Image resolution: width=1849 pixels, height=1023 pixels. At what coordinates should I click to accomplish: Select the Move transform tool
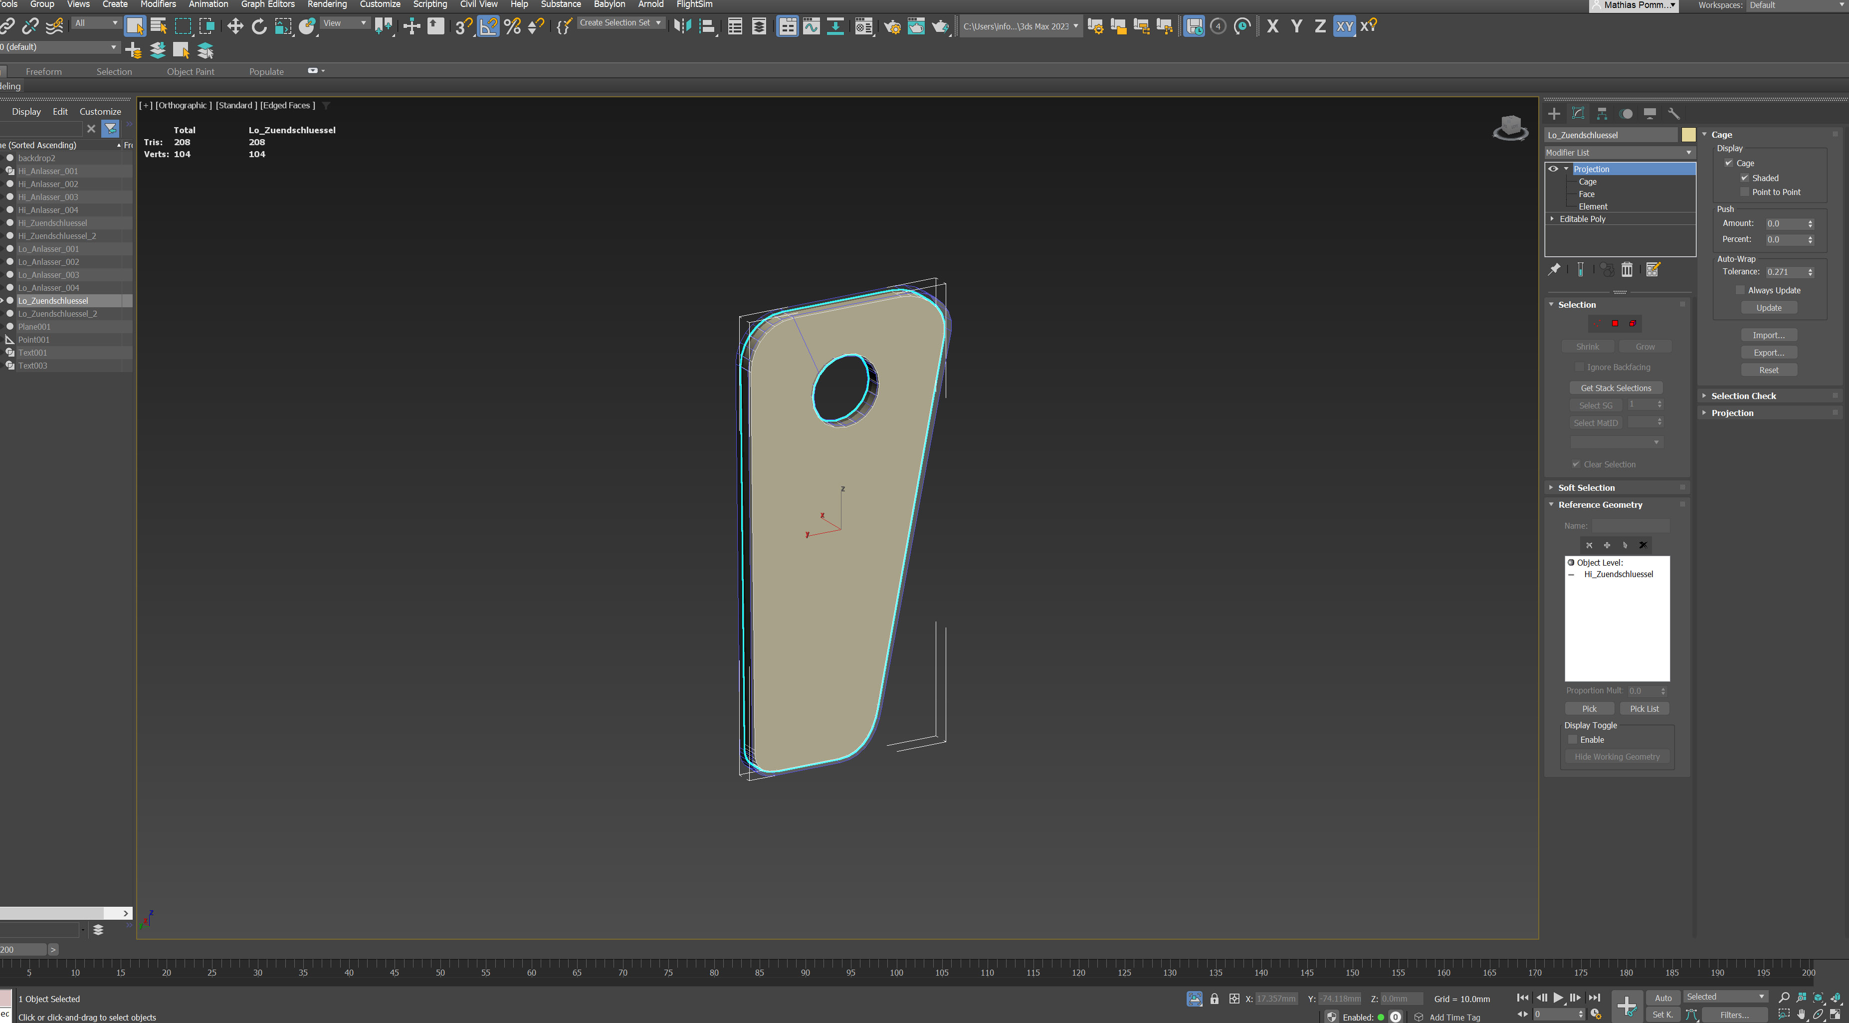click(x=235, y=26)
